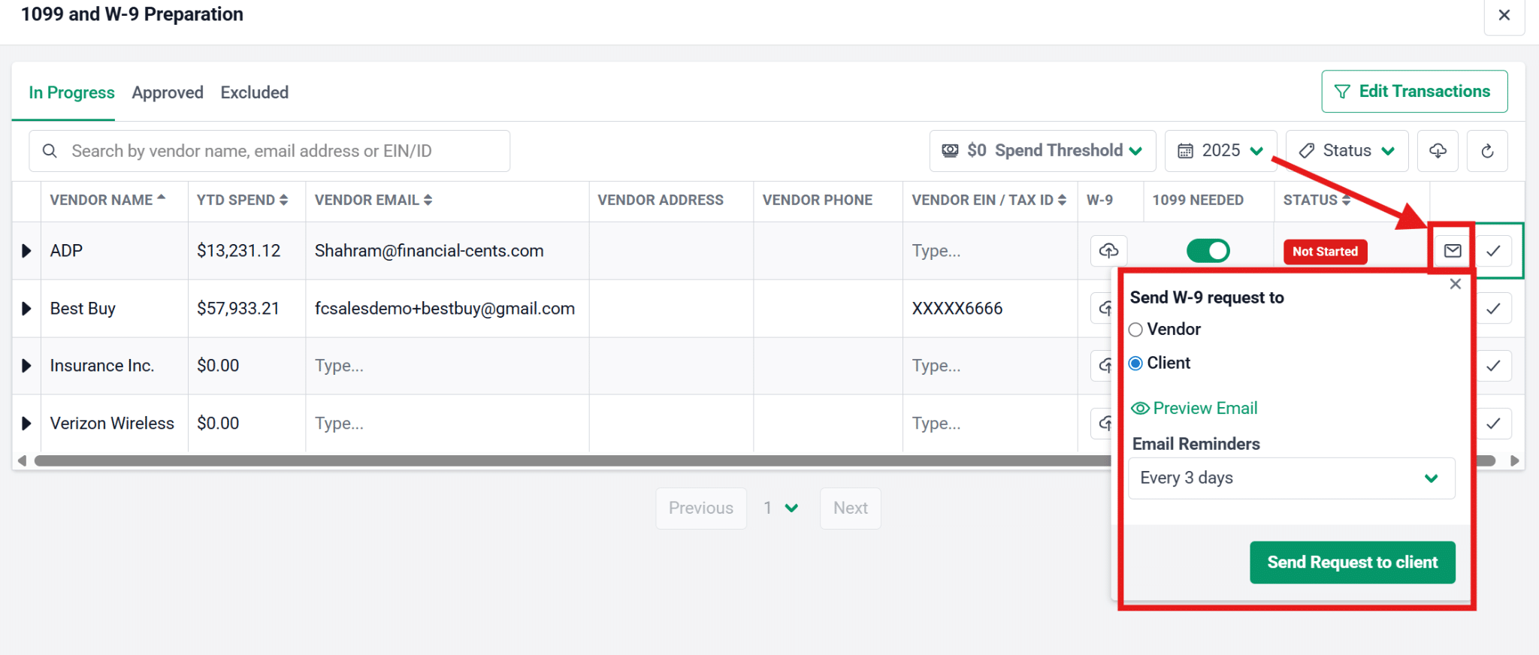Expand the Insurance Inc. vendor row

point(26,366)
